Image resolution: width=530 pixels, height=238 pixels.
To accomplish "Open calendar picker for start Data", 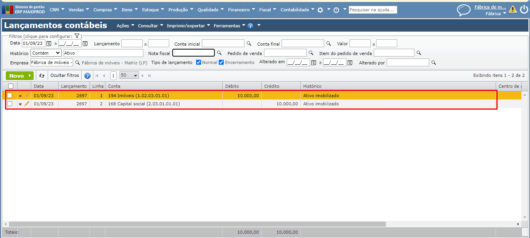I will click(49, 44).
